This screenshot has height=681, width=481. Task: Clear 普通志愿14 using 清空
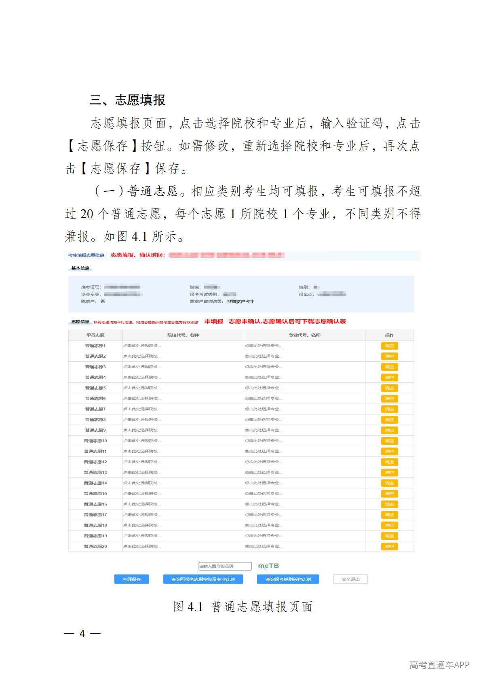389,483
